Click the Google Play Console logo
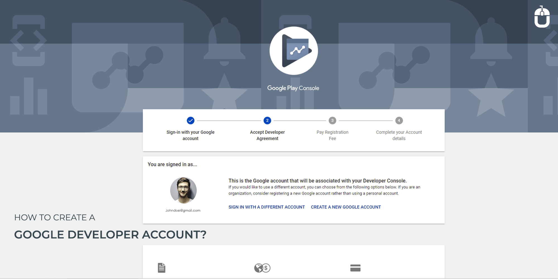558x279 pixels. coord(294,51)
